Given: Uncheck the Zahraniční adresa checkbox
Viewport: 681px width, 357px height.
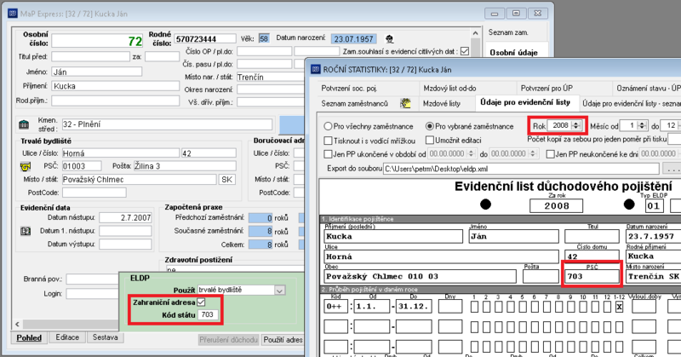Looking at the screenshot, I should 201,302.
